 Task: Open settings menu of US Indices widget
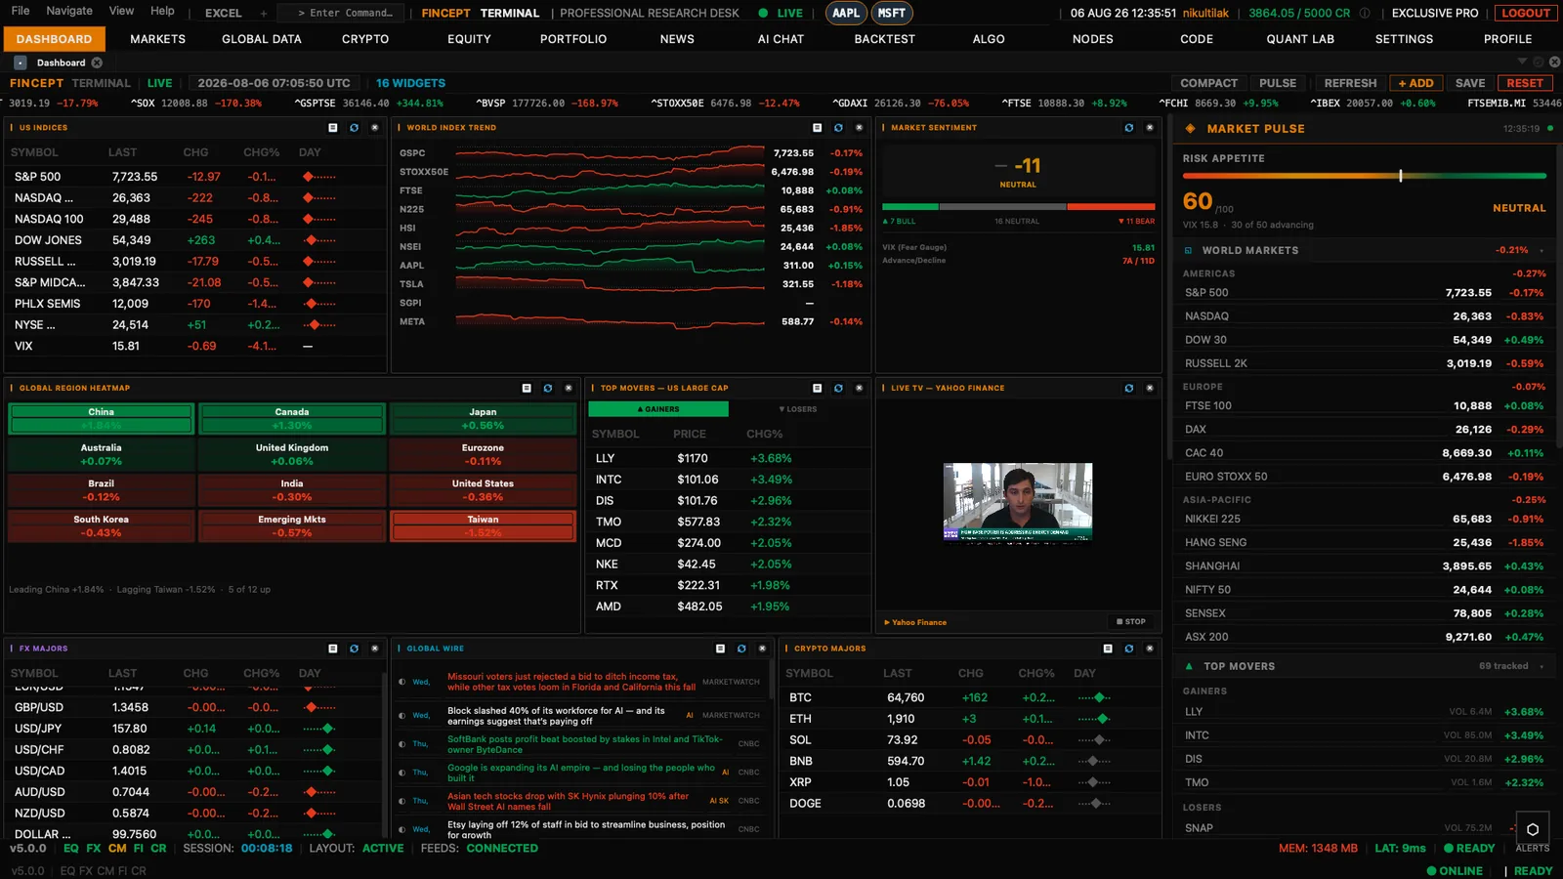[333, 128]
